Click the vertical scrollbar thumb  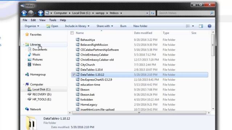click(213, 45)
